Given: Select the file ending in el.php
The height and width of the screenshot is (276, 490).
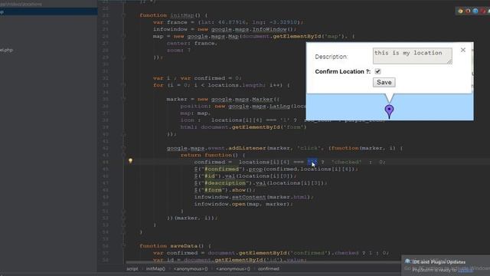Looking at the screenshot, I should click(x=7, y=50).
